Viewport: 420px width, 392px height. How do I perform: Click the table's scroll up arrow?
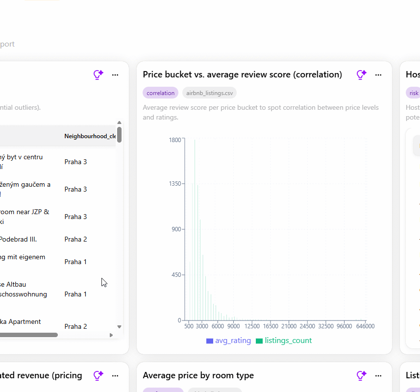click(x=120, y=122)
